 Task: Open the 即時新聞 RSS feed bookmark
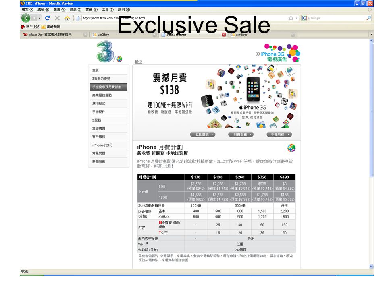[51, 27]
